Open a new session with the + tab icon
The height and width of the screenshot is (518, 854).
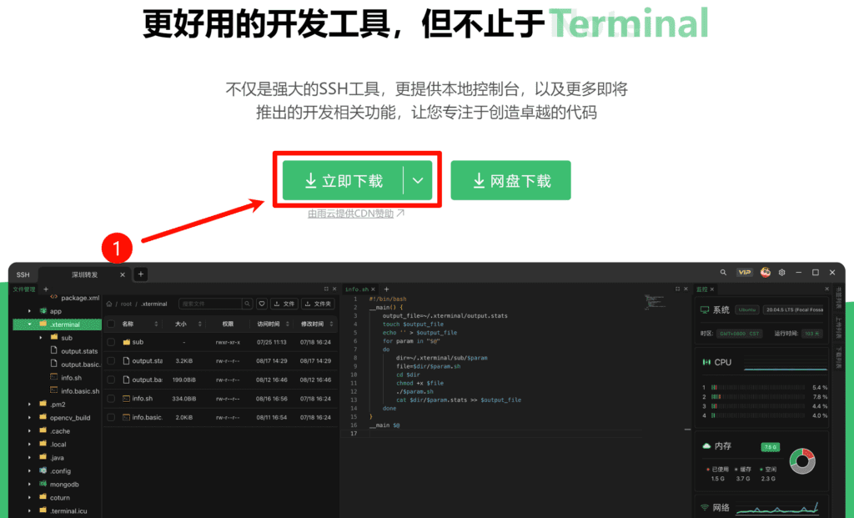coord(140,274)
